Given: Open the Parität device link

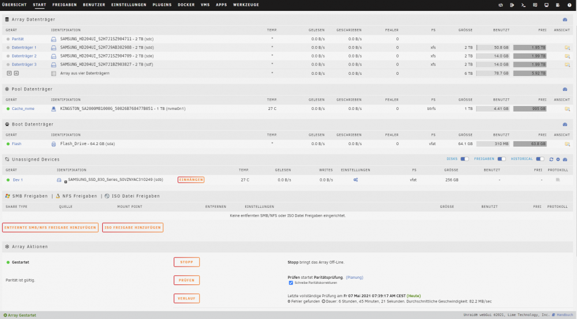Looking at the screenshot, I should pyautogui.click(x=18, y=39).
